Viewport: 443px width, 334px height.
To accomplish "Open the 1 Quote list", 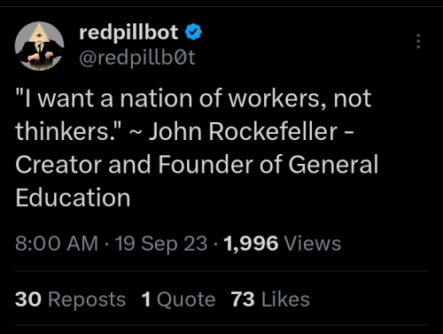I will point(178,299).
